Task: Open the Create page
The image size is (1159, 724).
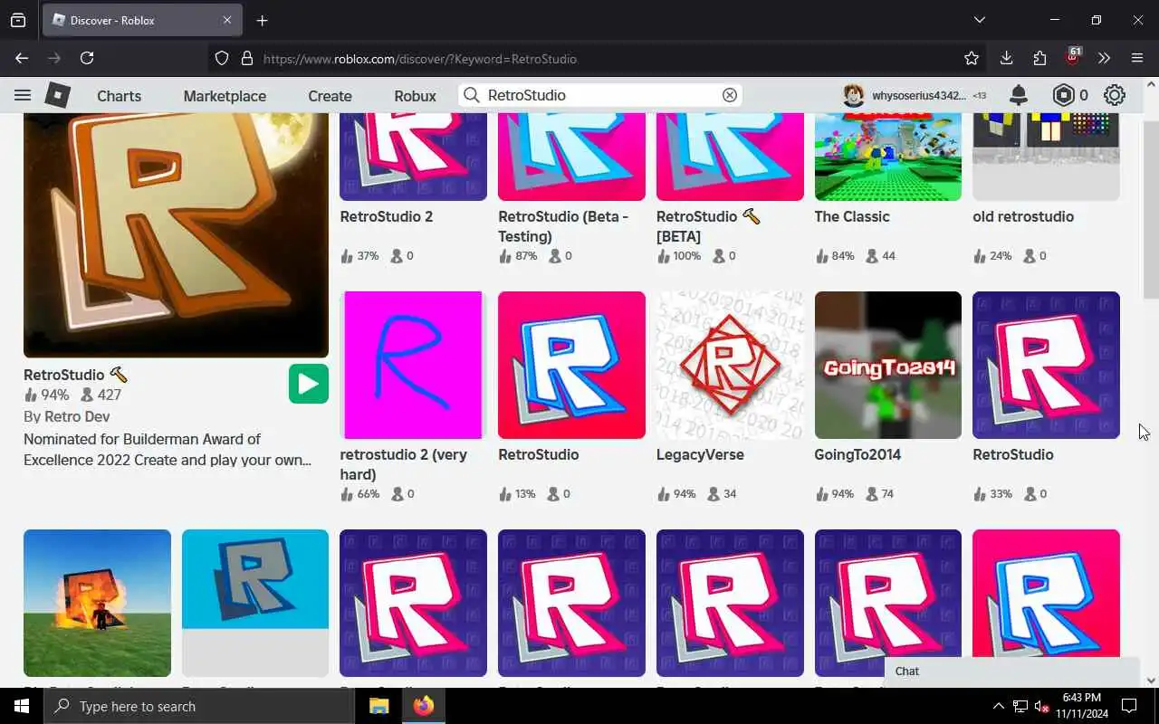Action: click(x=330, y=96)
